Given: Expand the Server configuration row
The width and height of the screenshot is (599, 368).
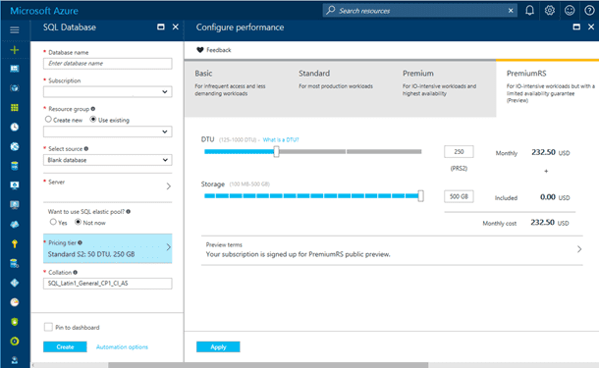Looking at the screenshot, I should coord(107,186).
